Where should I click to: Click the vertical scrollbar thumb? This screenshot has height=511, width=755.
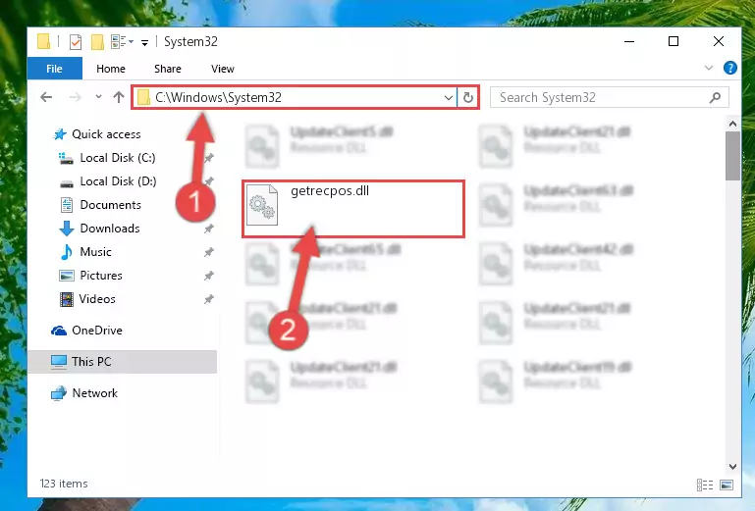(732, 156)
